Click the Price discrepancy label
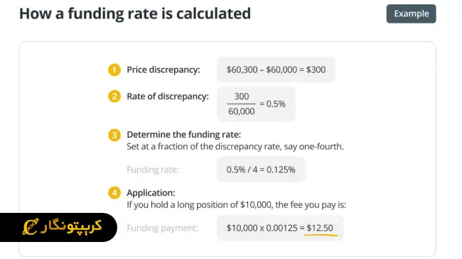 click(163, 70)
